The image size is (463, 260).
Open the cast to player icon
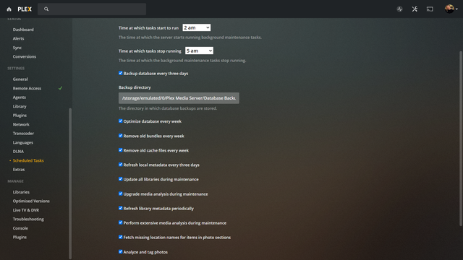[430, 9]
